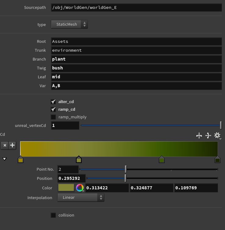Disable the alter_cd checkbox

pos(53,102)
